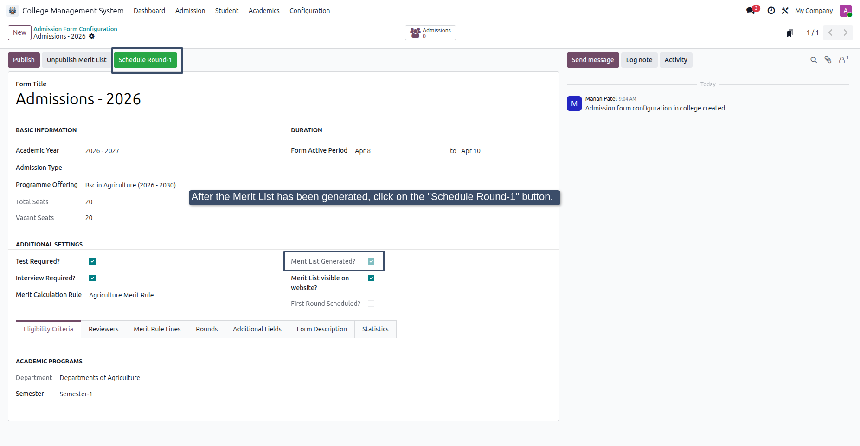Screen dimensions: 860x446
Task: Toggle Merit List visible on website checkbox
Action: (371, 278)
